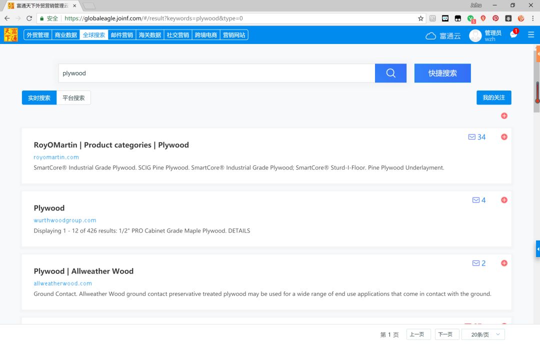
Task: Add the wurthwoodgroup result with its red plus icon
Action: 504,200
